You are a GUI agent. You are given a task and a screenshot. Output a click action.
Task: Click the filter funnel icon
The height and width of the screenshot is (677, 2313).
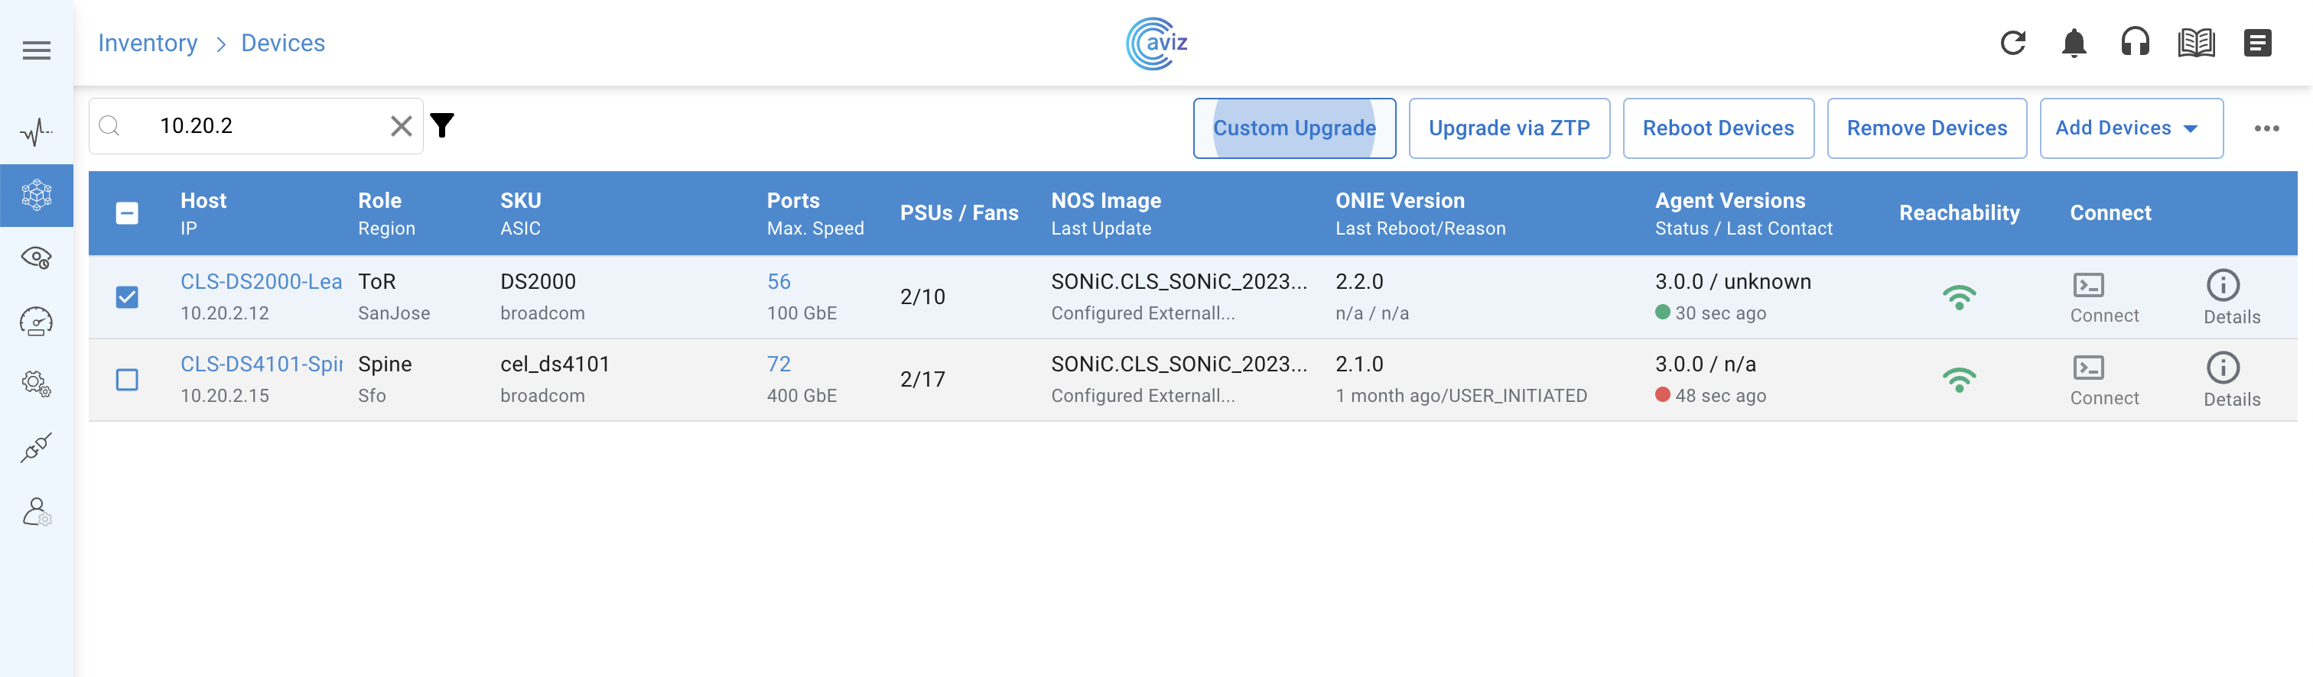(x=442, y=125)
